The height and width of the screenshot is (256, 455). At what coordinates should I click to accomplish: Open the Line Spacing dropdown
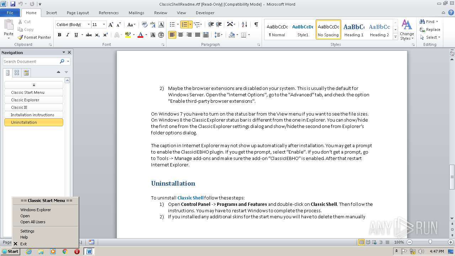tap(219, 35)
